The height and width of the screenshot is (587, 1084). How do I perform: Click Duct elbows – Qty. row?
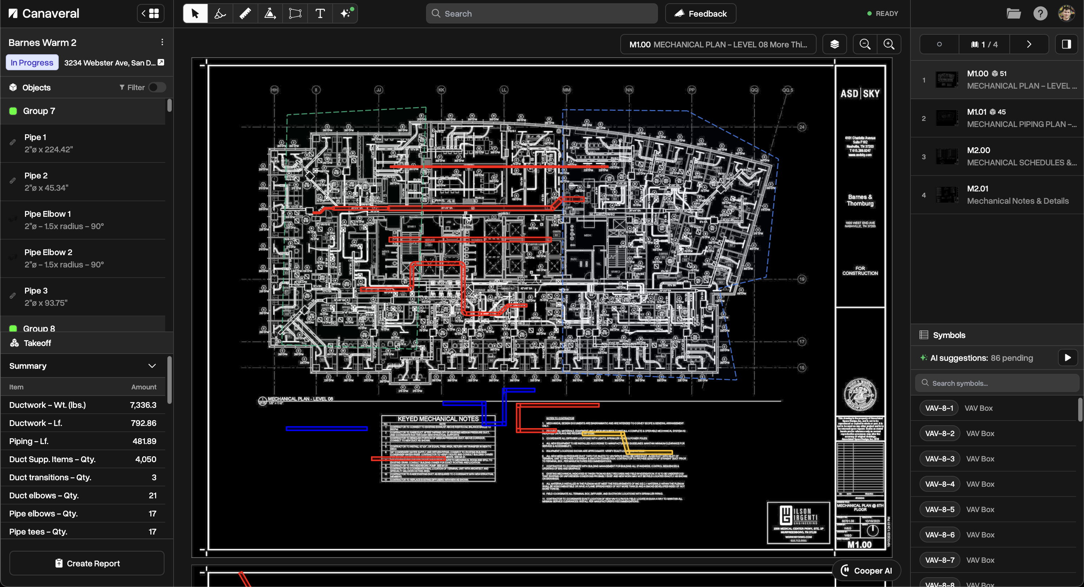pos(83,496)
